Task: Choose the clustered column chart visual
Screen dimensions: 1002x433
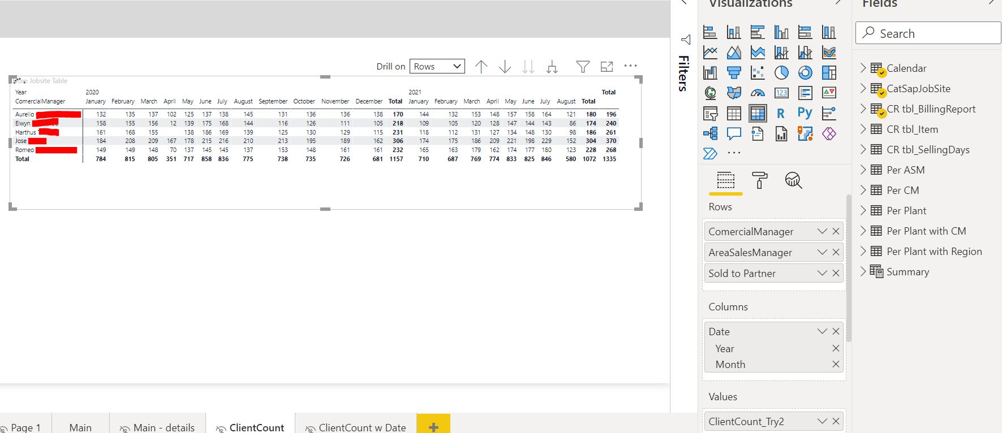Action: click(x=781, y=32)
